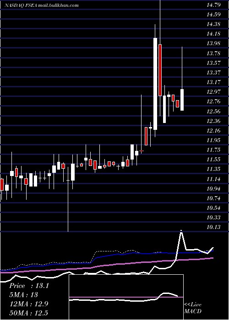Click the last white candlestick on the right
The image size is (229, 320).
click(182, 100)
